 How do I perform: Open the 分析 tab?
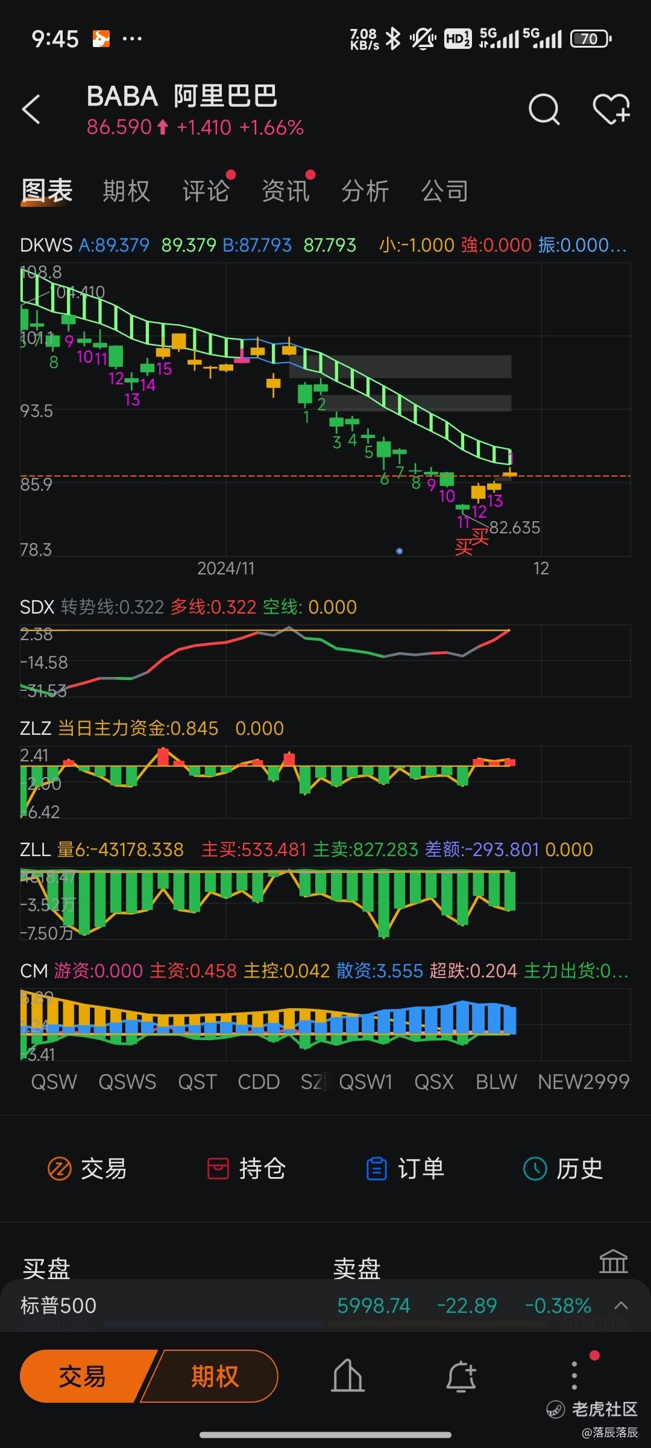[x=365, y=191]
